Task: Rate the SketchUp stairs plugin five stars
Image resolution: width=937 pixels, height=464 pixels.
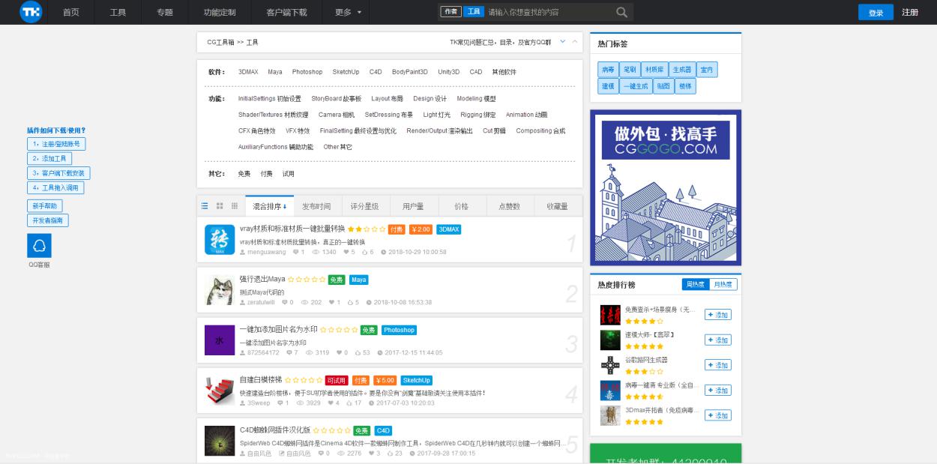Action: point(321,380)
